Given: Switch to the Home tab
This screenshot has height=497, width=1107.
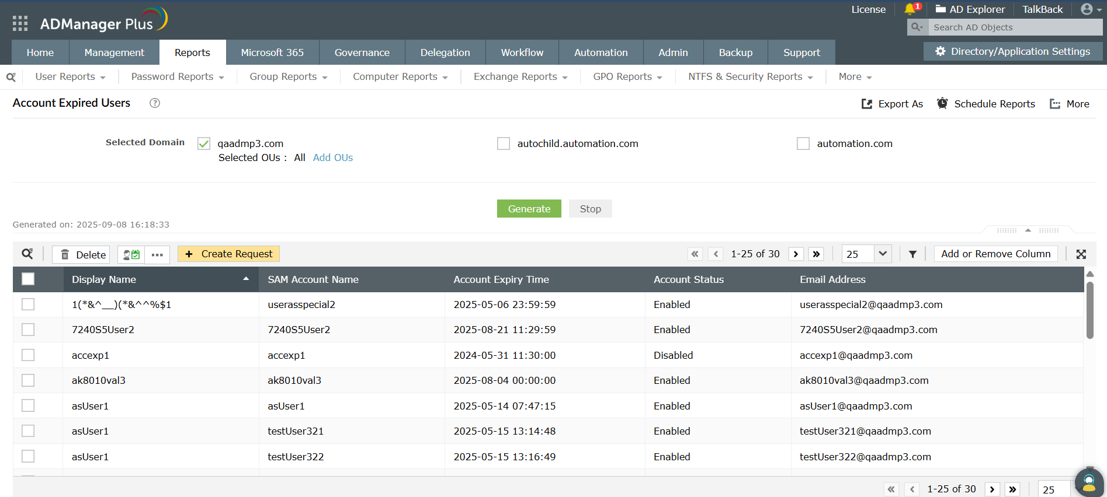Looking at the screenshot, I should (x=40, y=52).
